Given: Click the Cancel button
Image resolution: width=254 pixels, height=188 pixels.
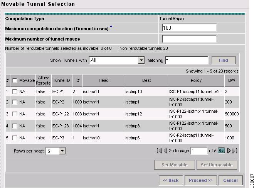Looking at the screenshot, I should point(230,180).
